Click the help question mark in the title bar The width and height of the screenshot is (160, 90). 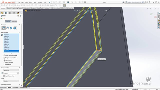pos(149,2)
